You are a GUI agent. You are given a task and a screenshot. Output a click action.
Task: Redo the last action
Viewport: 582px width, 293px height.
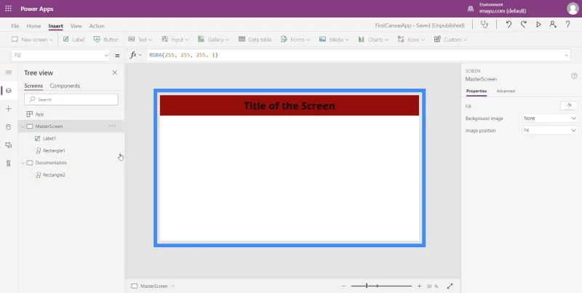(x=523, y=25)
